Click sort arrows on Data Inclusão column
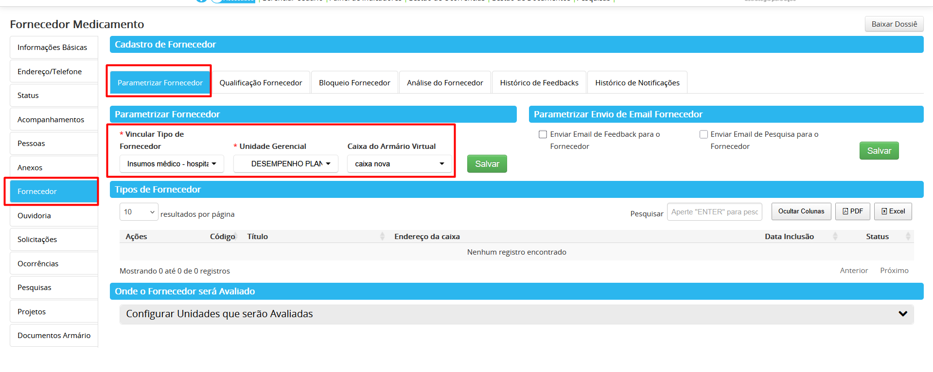The width and height of the screenshot is (933, 372). tap(835, 236)
